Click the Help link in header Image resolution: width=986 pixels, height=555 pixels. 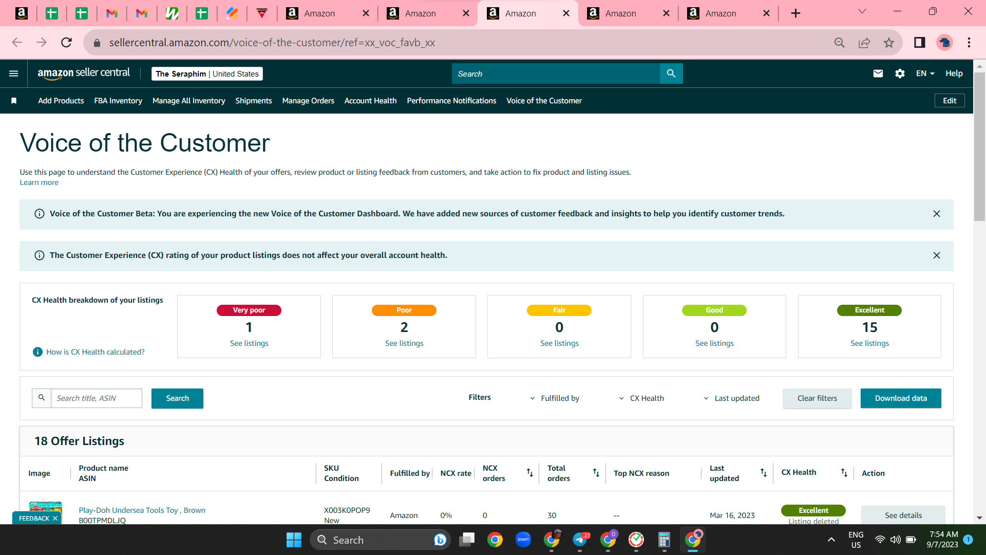pyautogui.click(x=954, y=73)
